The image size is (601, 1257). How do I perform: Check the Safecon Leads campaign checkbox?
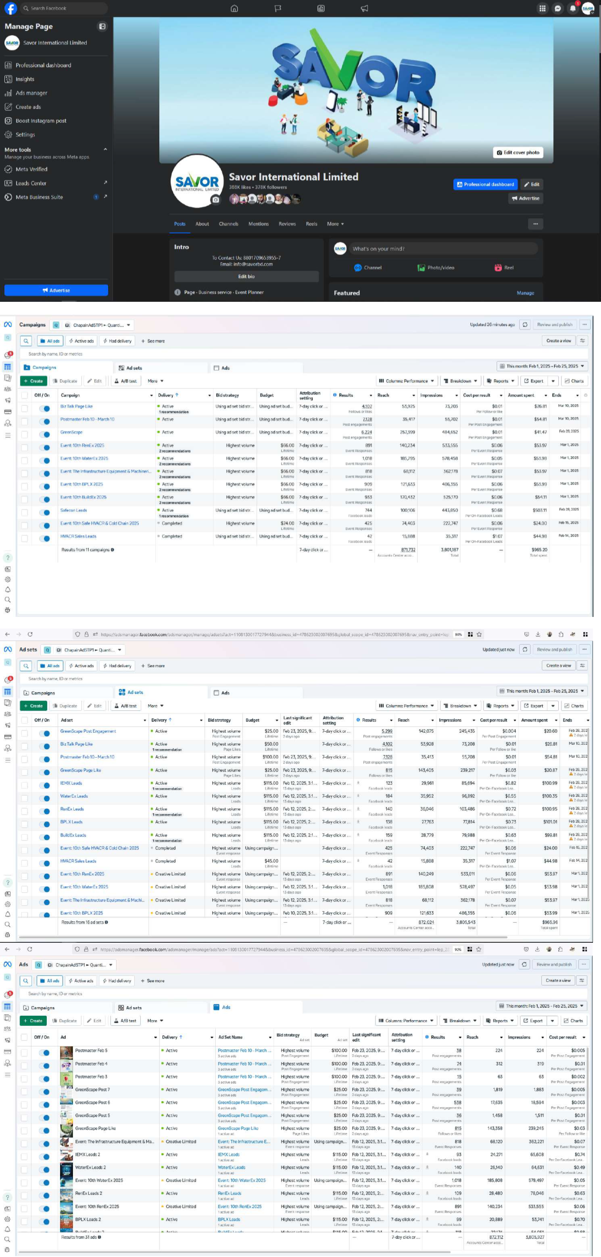coord(24,512)
